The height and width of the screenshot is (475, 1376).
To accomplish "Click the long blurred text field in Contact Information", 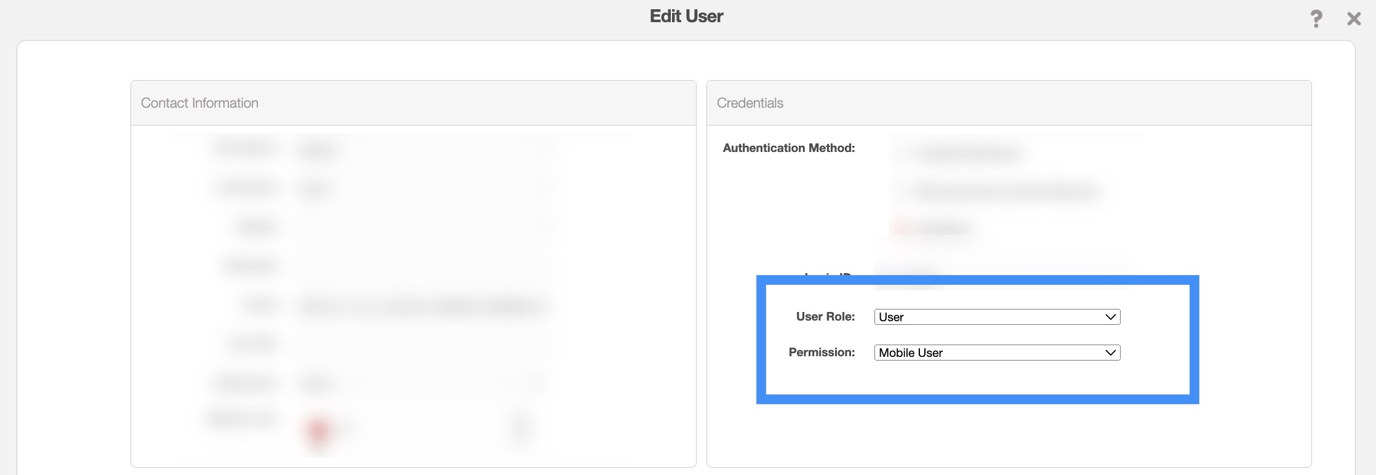I will 422,306.
